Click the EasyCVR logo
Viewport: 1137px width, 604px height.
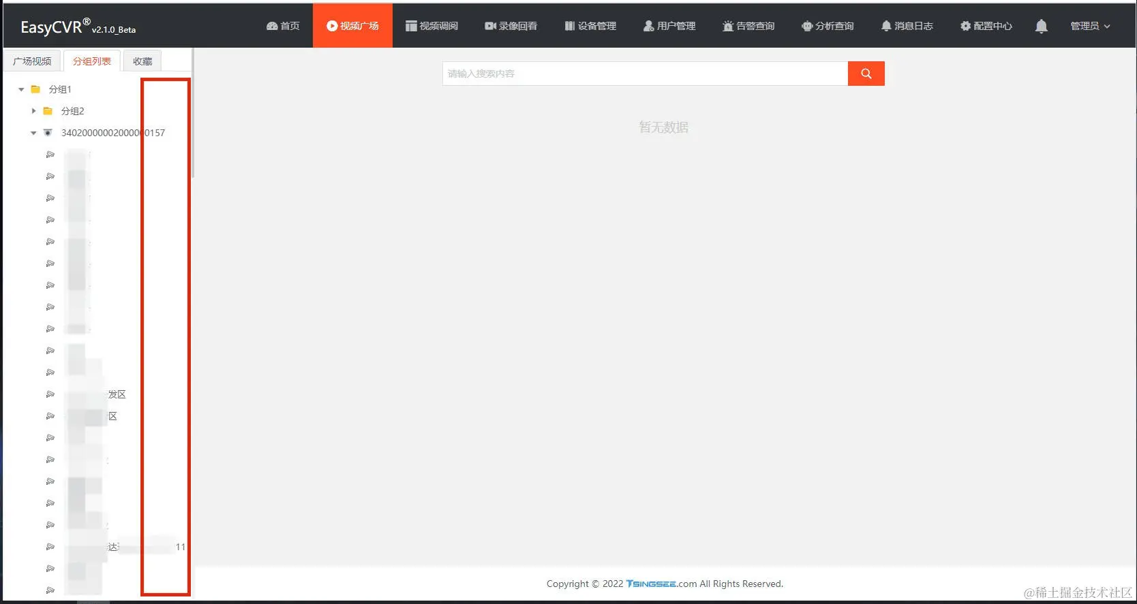(x=78, y=26)
